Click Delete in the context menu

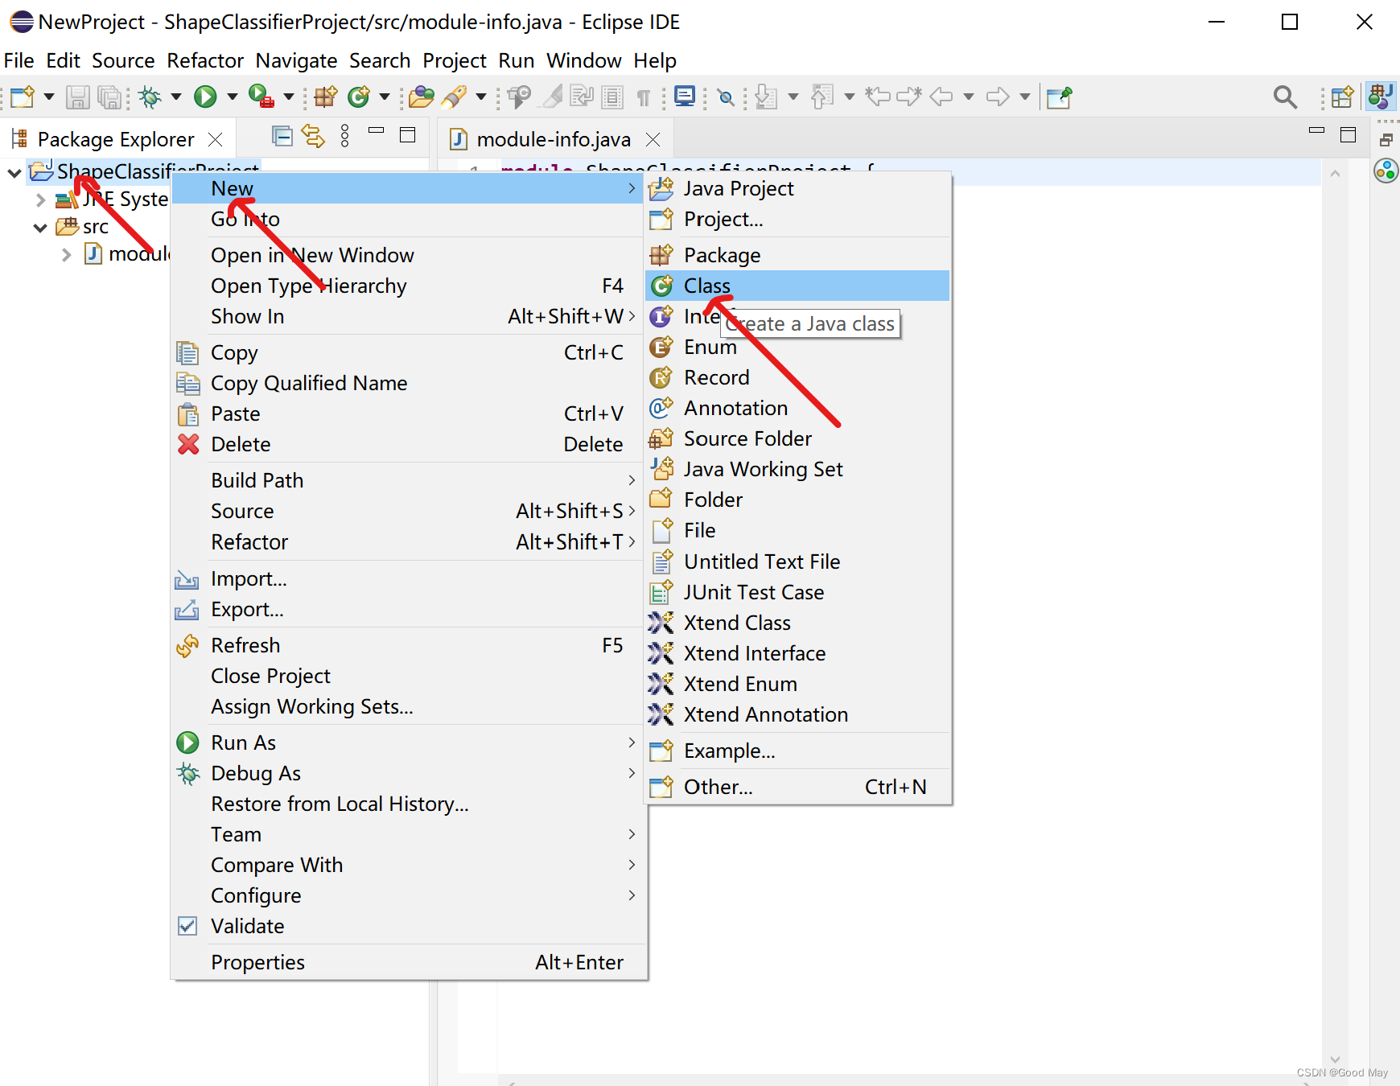[409, 444]
